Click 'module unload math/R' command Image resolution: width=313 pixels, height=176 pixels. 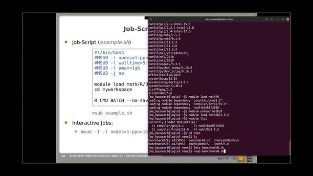205,111
